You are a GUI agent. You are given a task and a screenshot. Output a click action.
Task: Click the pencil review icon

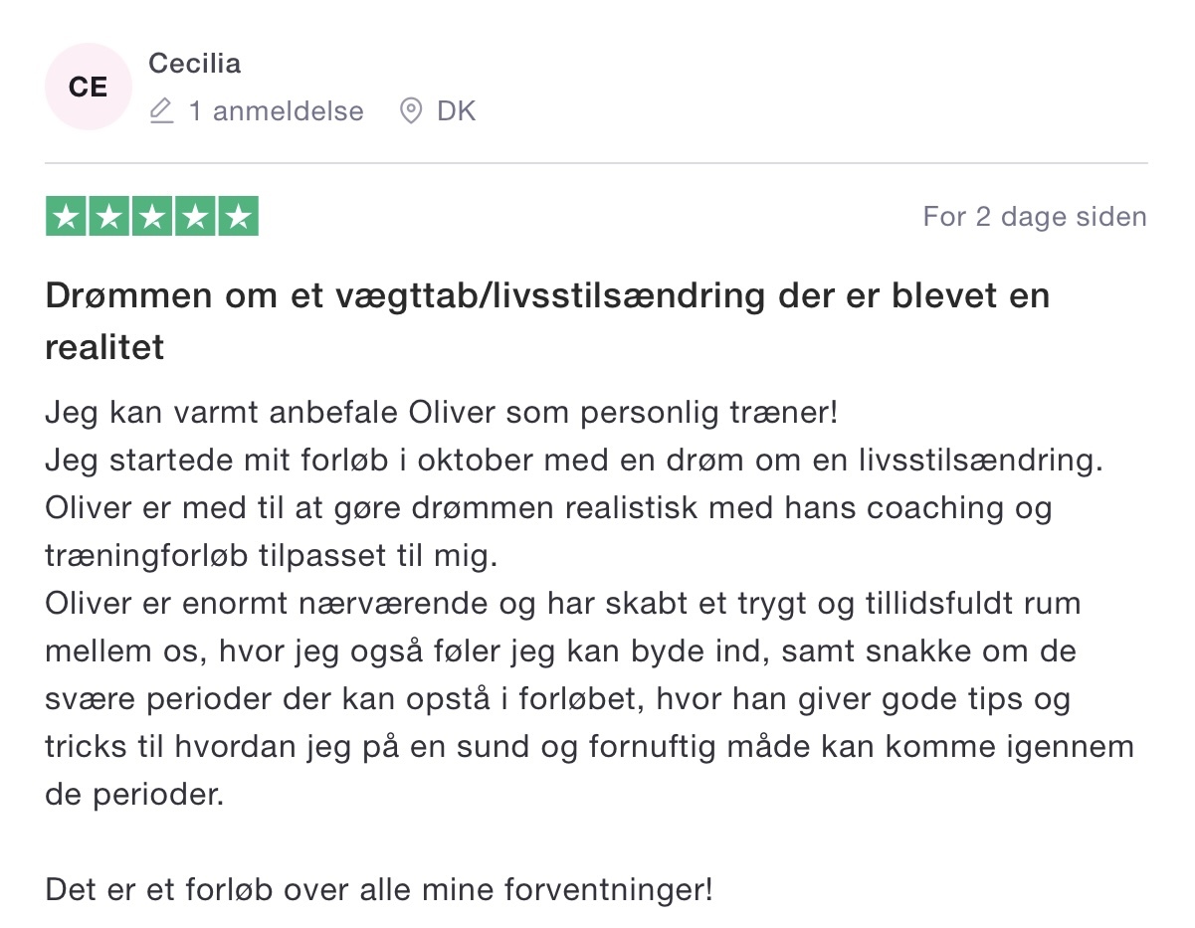[x=161, y=111]
